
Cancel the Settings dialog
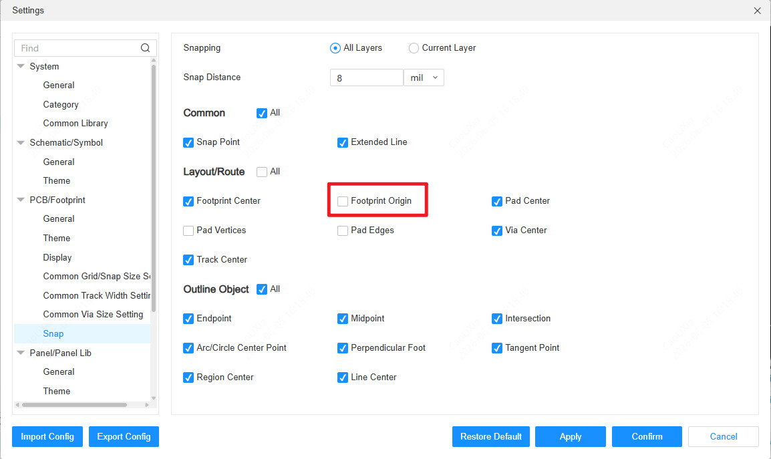click(724, 436)
